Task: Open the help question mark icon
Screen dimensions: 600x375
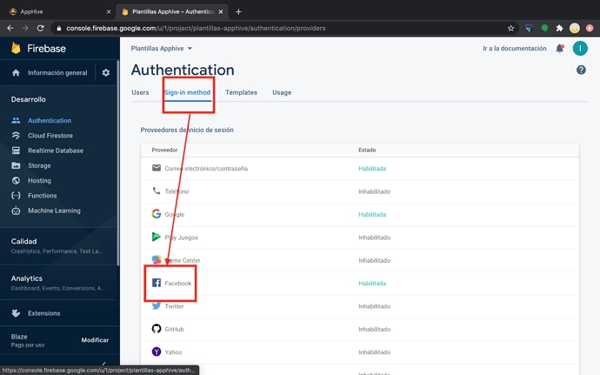Action: (580, 70)
